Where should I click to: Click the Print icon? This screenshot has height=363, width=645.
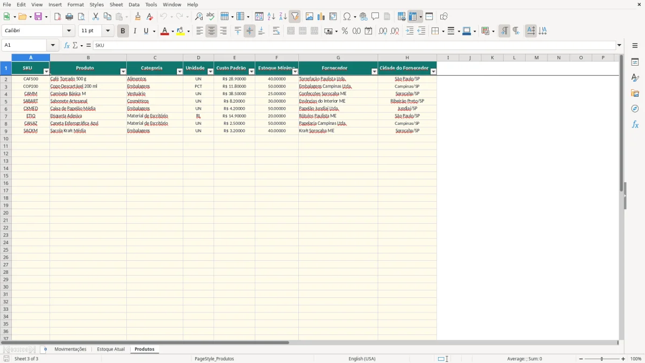pos(69,17)
